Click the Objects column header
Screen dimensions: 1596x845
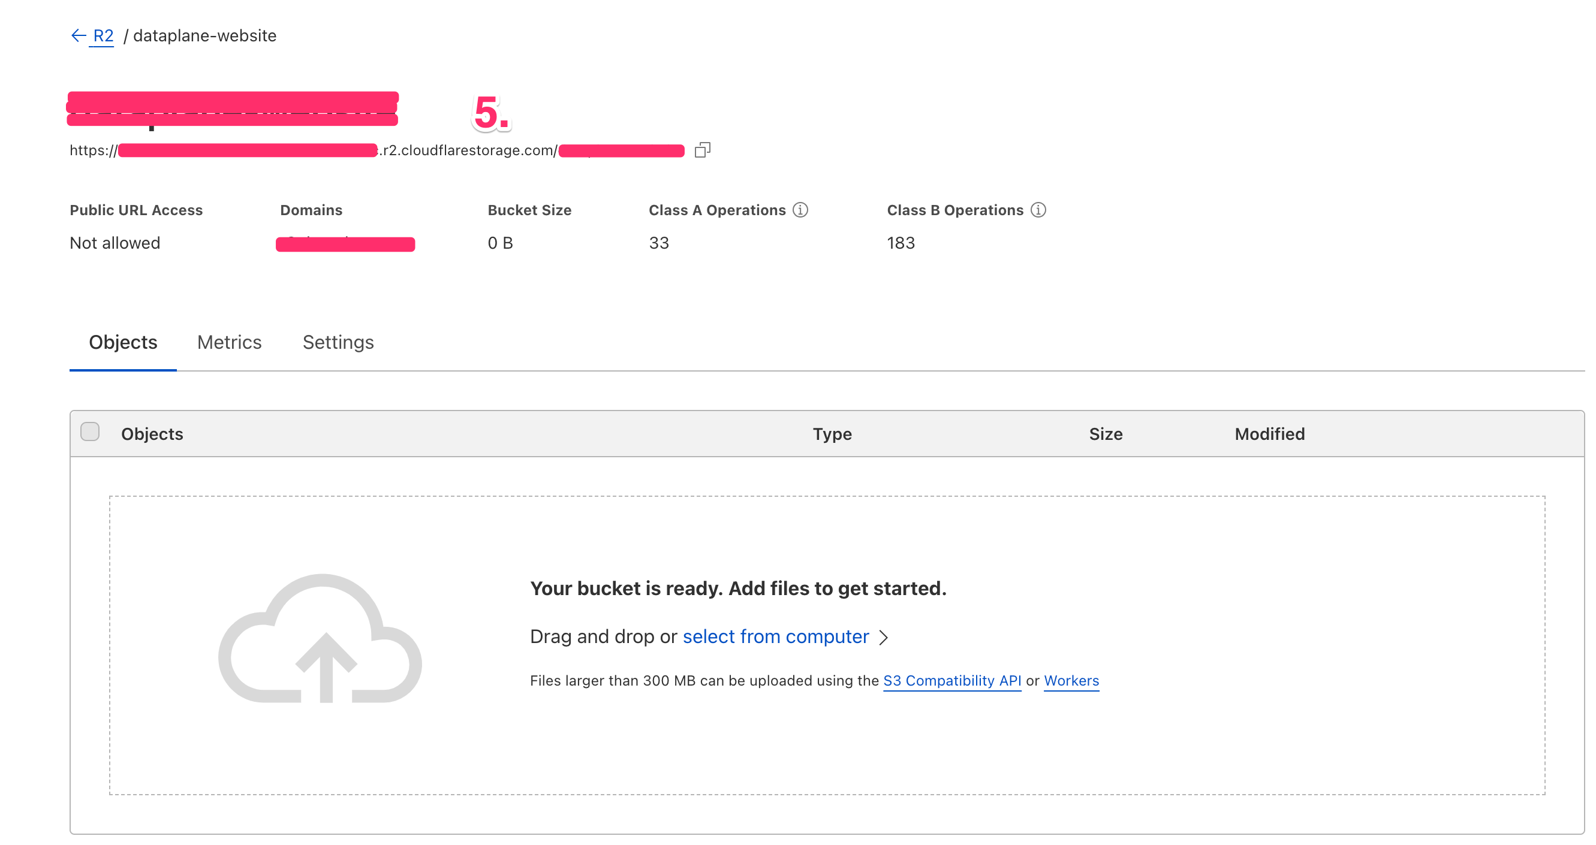[x=152, y=434]
